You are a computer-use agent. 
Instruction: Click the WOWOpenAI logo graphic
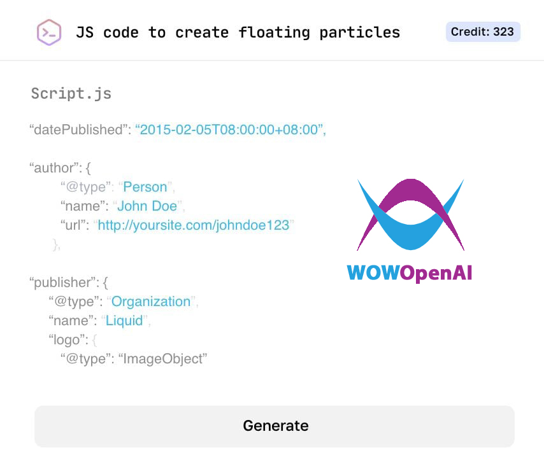[x=410, y=215]
